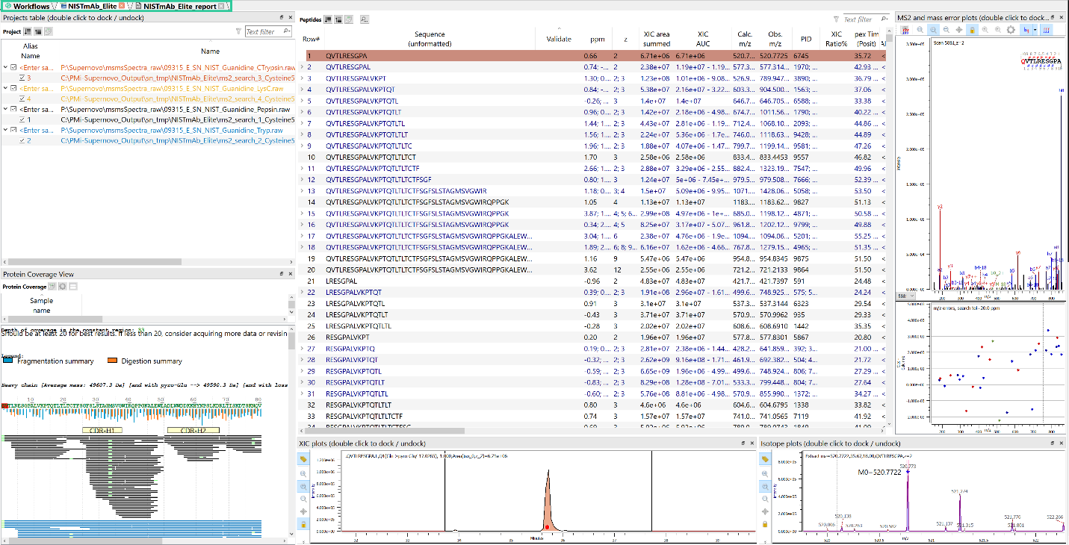
Task: Sort peptides by the Sequence column header
Action: 430,39
